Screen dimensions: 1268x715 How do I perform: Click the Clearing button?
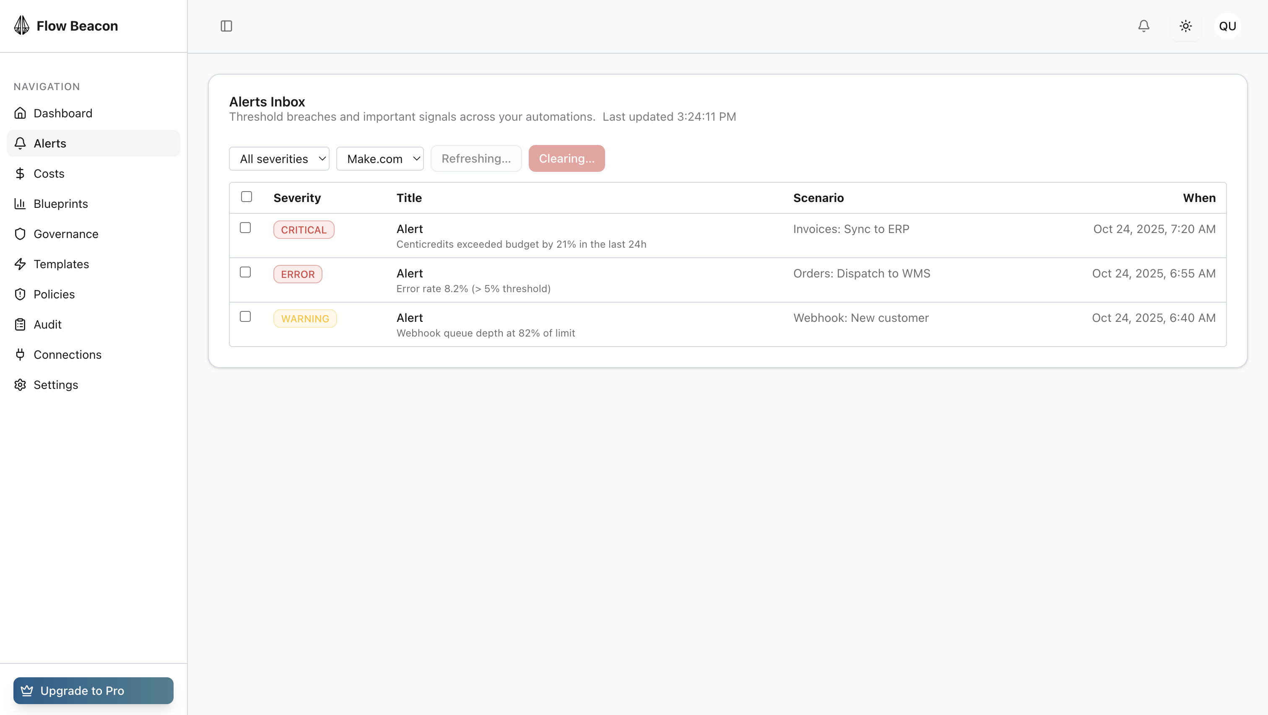point(566,158)
